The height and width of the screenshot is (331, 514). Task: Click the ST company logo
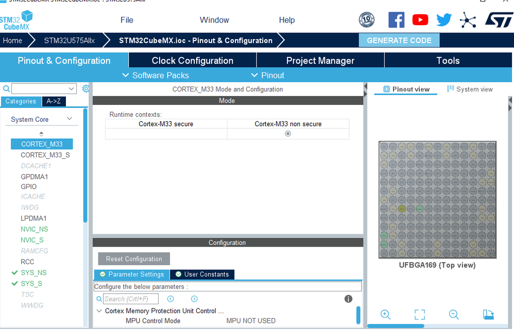coord(499,20)
